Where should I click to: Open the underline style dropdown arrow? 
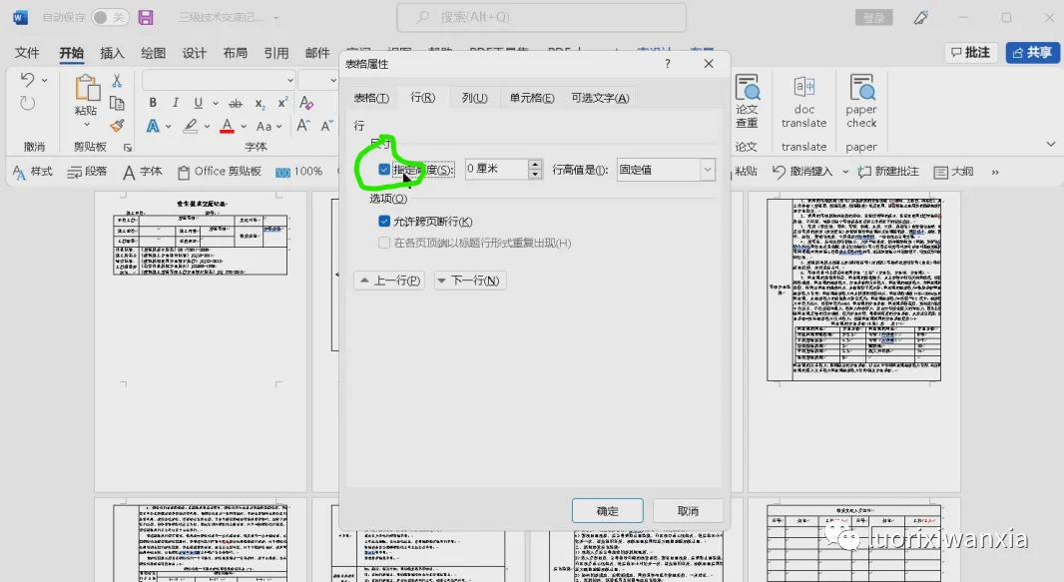[x=216, y=103]
